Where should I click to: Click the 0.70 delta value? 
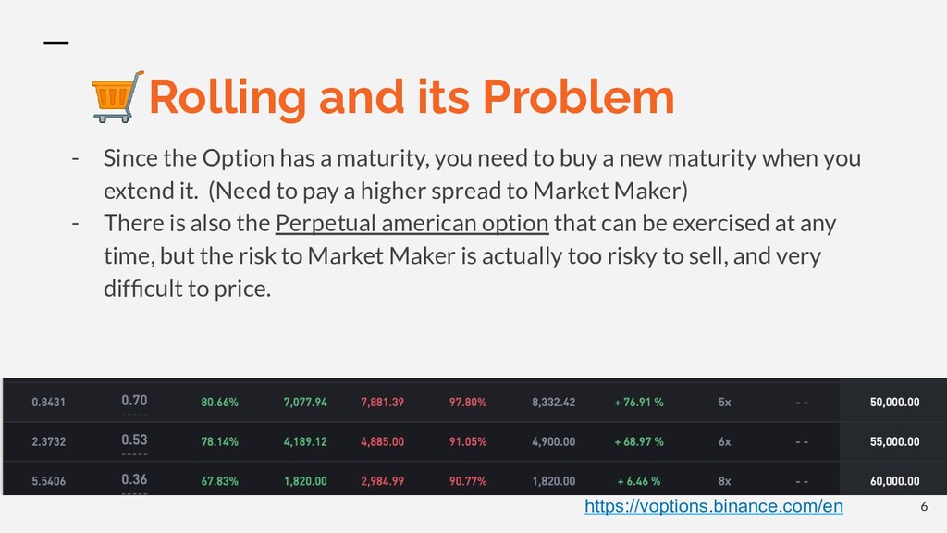pos(135,401)
